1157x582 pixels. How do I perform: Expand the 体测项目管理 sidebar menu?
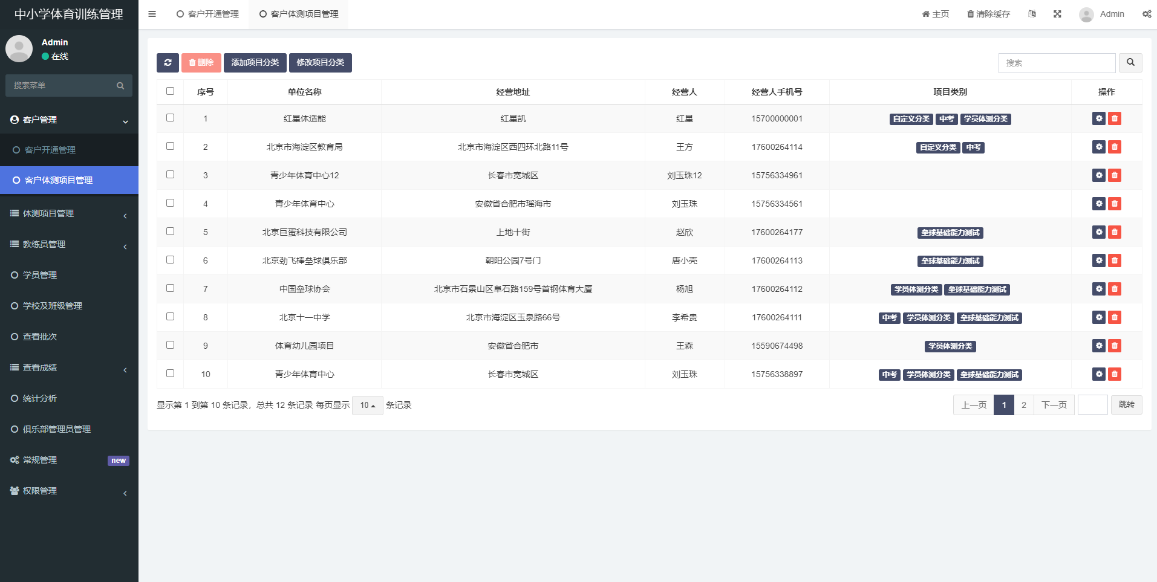coord(69,213)
